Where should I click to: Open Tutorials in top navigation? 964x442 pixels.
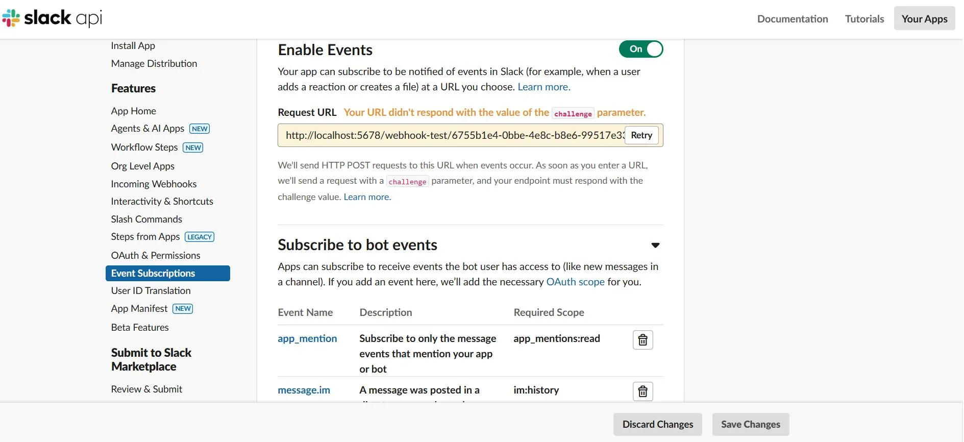click(864, 19)
